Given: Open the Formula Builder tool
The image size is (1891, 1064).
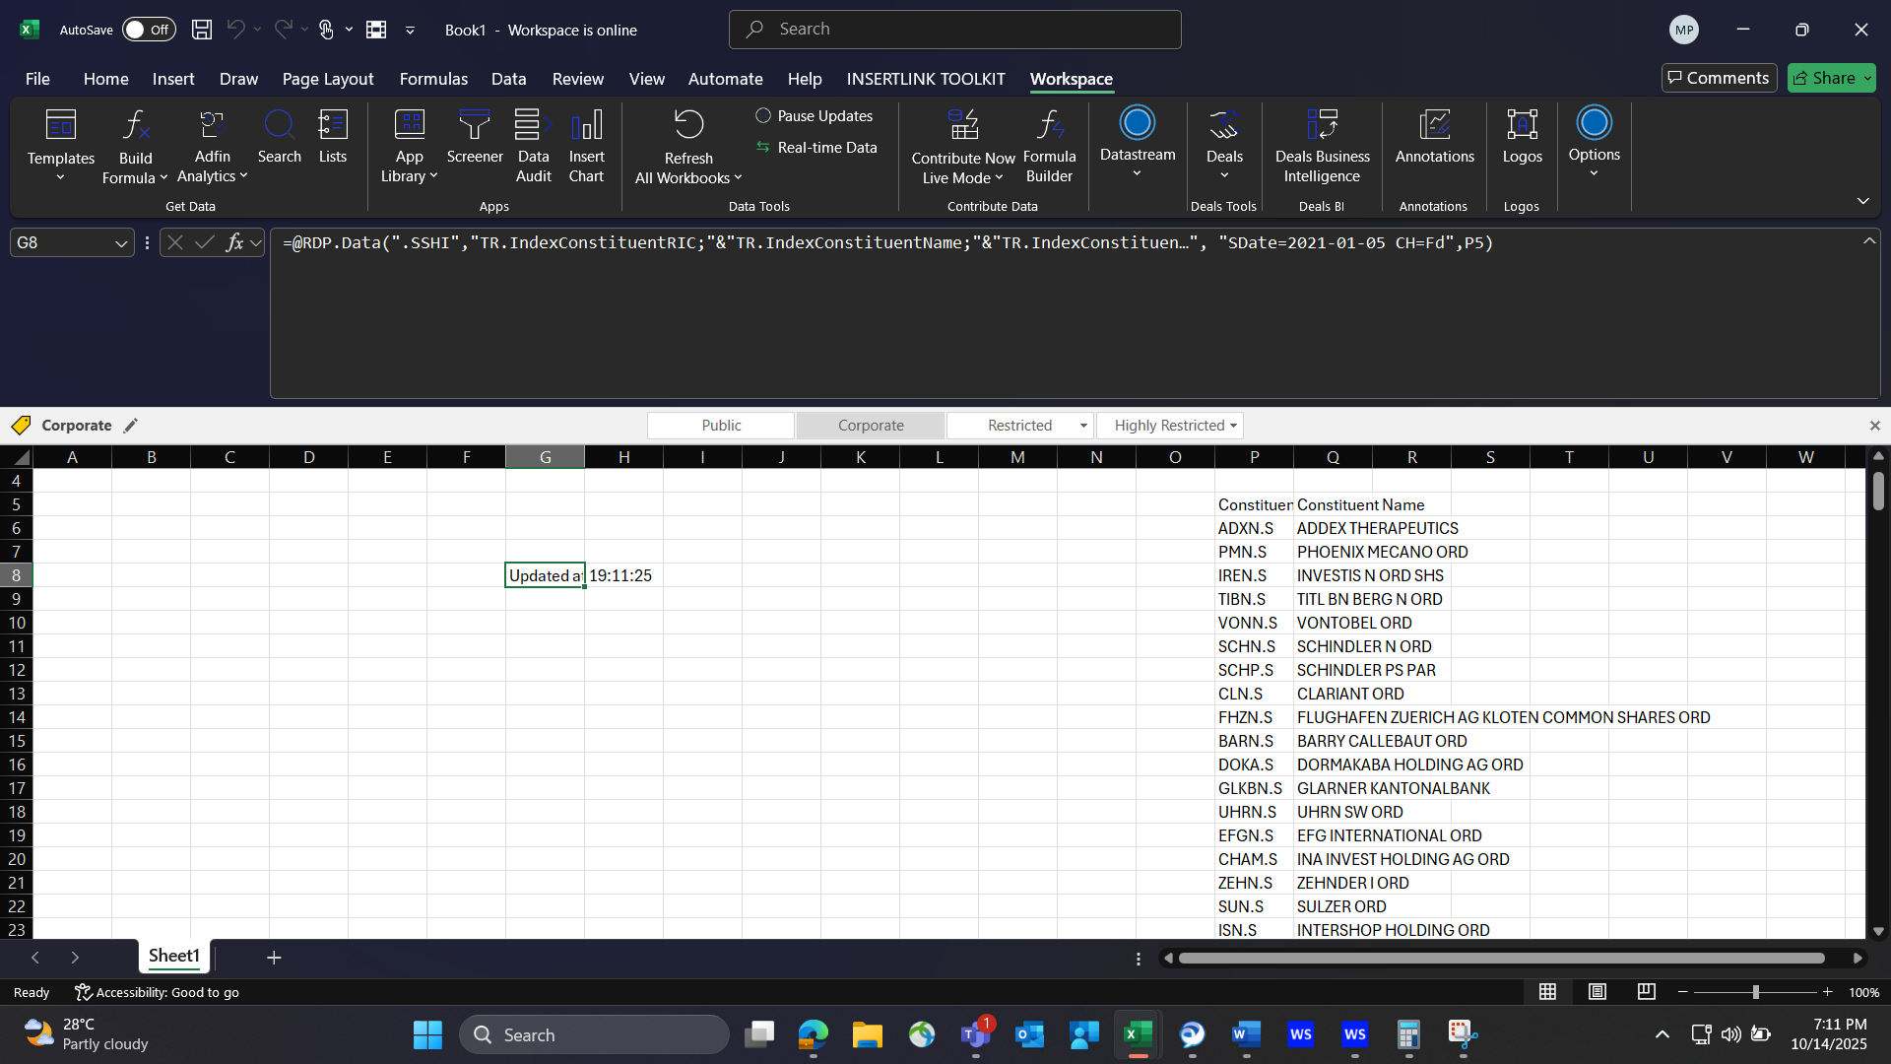Looking at the screenshot, I should click(x=1049, y=146).
